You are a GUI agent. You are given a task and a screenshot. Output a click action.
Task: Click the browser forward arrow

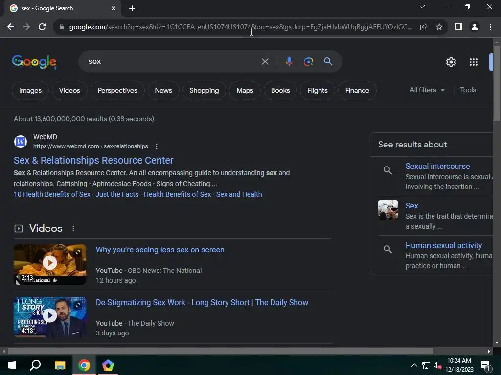pyautogui.click(x=26, y=27)
